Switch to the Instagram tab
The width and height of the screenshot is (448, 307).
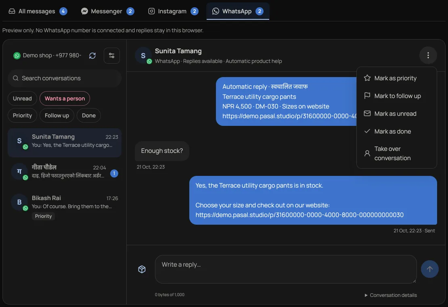pyautogui.click(x=173, y=11)
